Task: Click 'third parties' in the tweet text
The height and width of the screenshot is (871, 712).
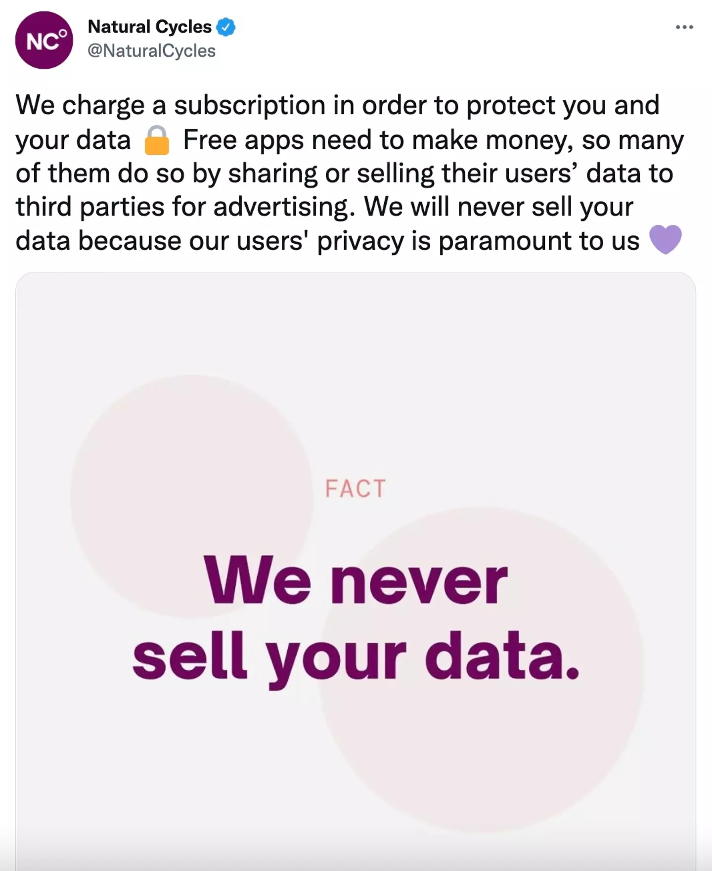Action: point(89,207)
